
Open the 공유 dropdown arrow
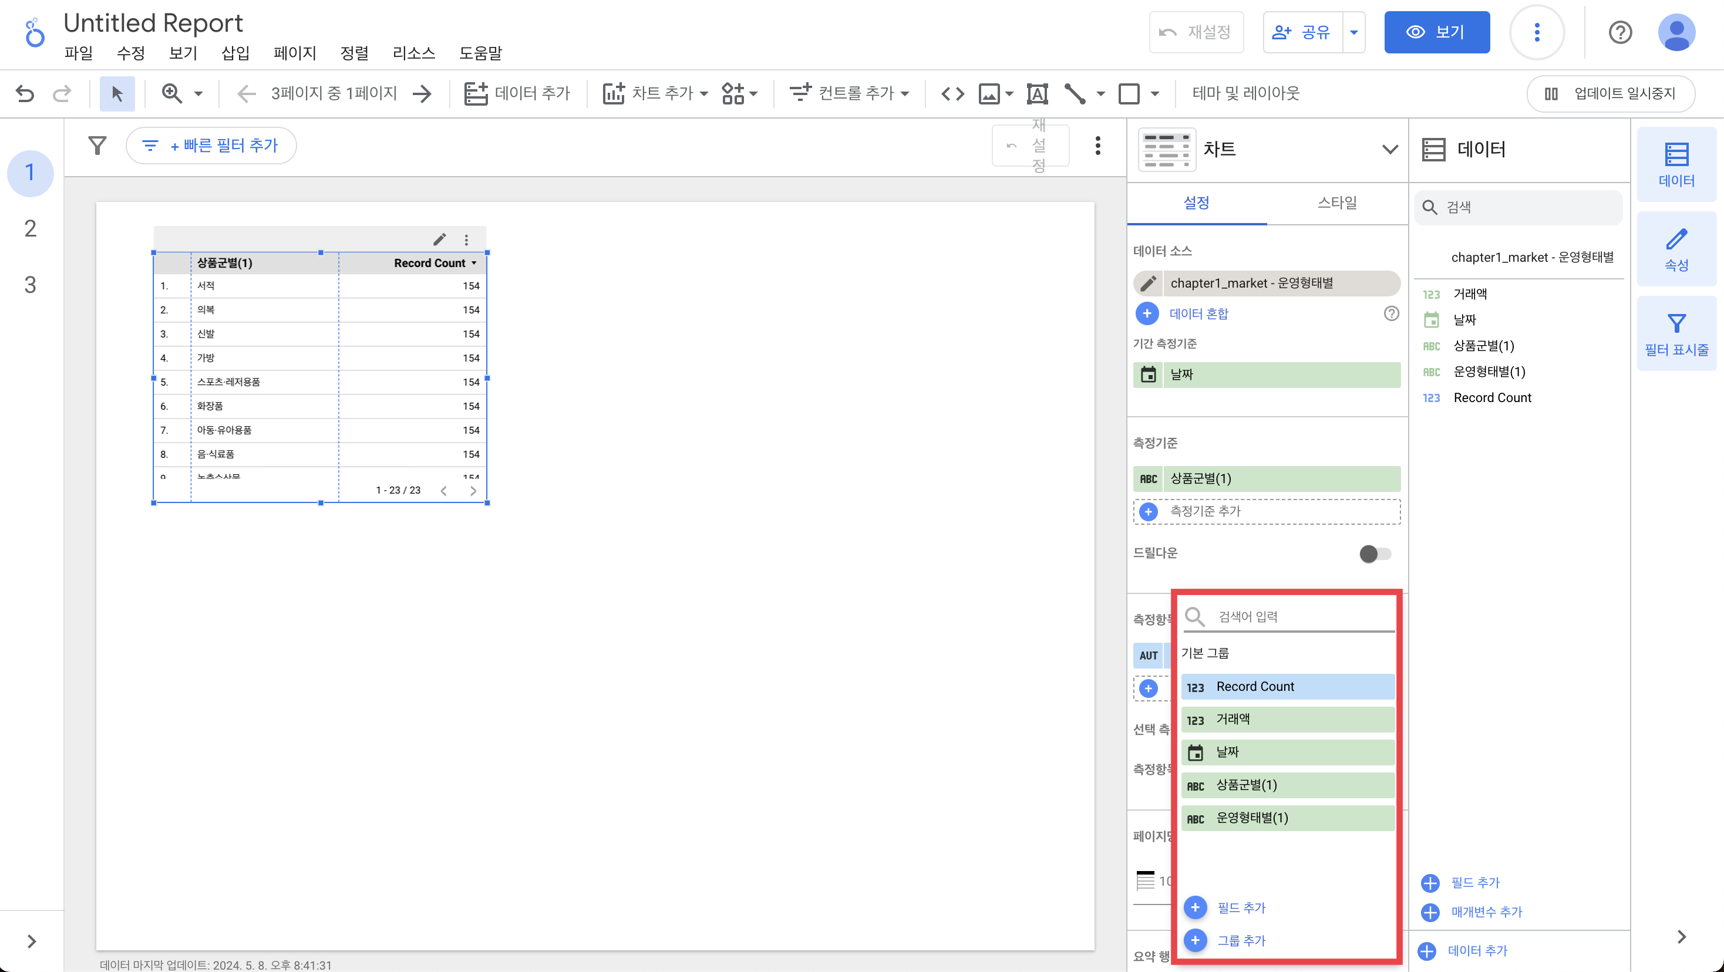(x=1353, y=32)
